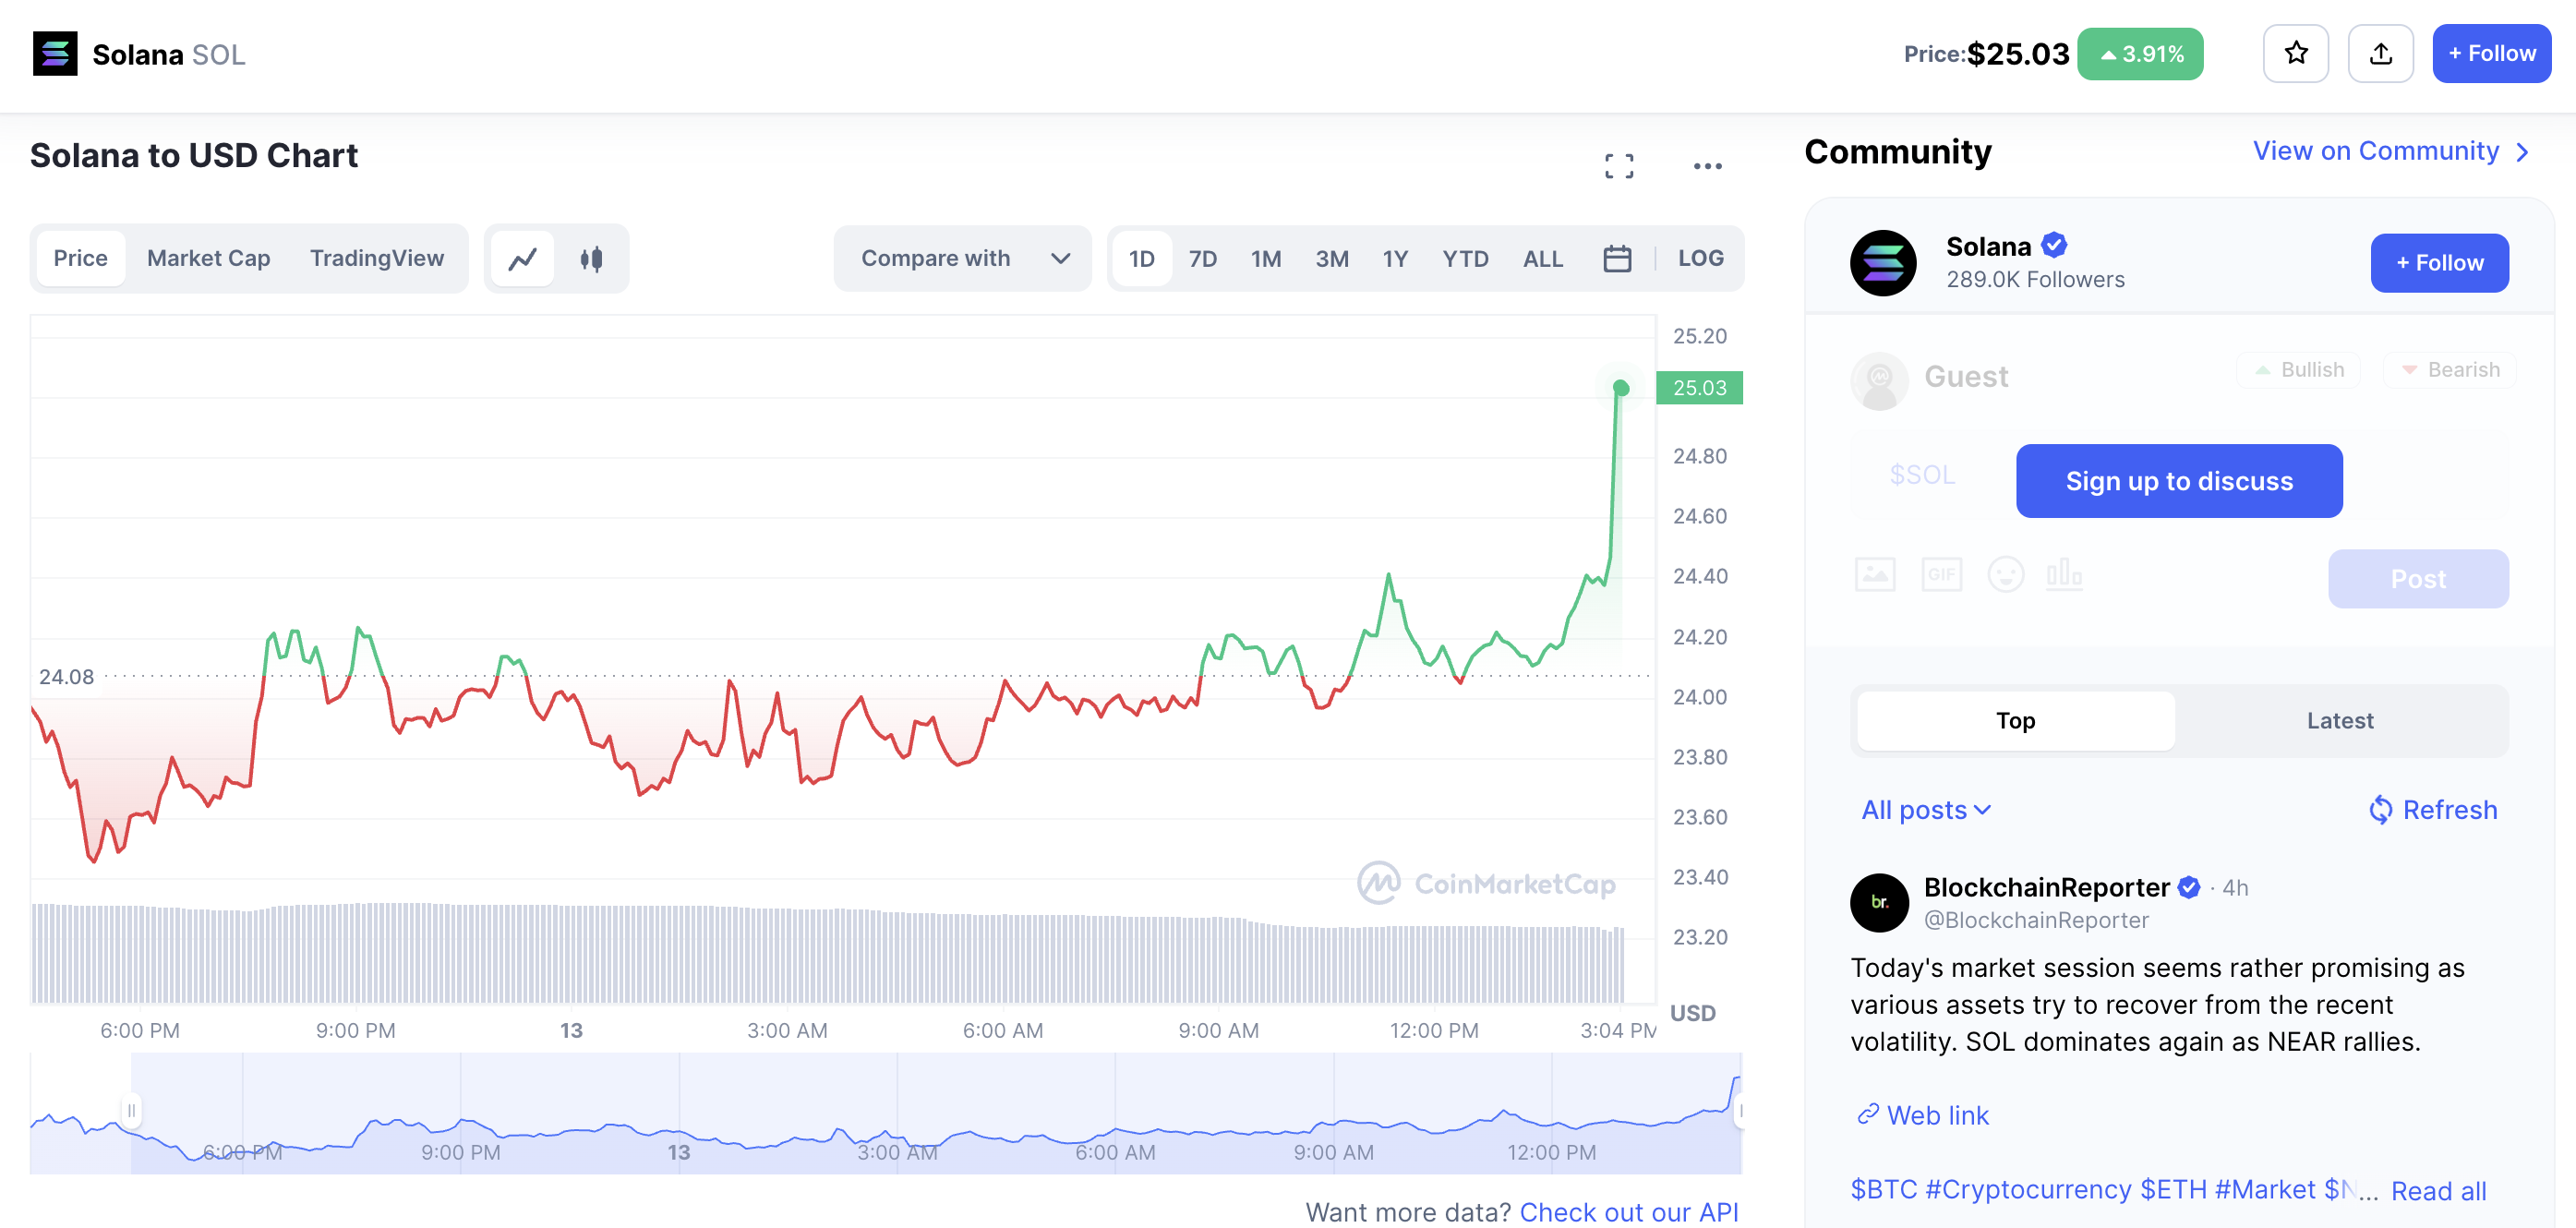2576x1228 pixels.
Task: Click the star watchlist icon
Action: (x=2295, y=54)
